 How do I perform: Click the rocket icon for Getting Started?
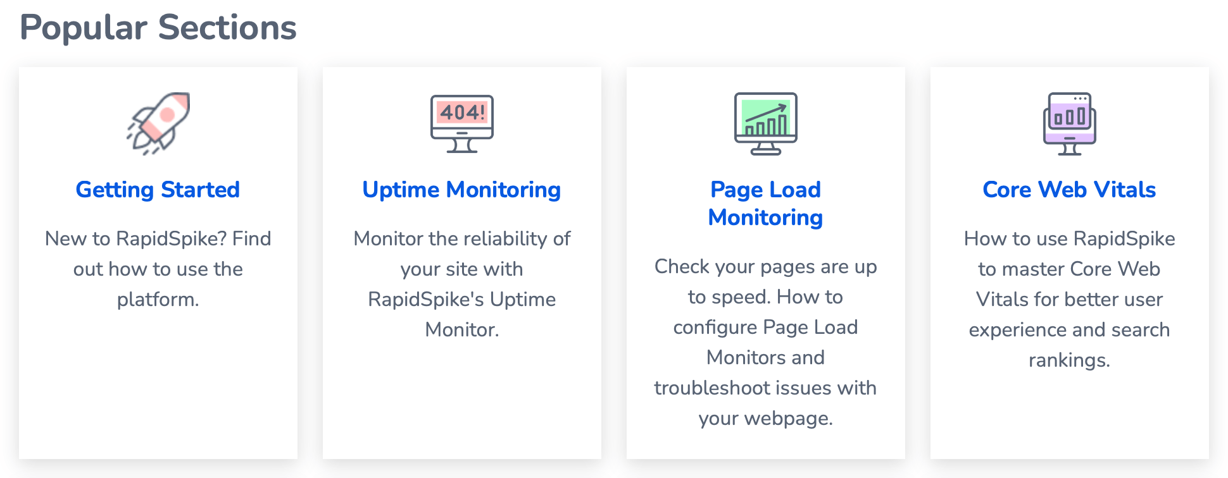coord(158,124)
